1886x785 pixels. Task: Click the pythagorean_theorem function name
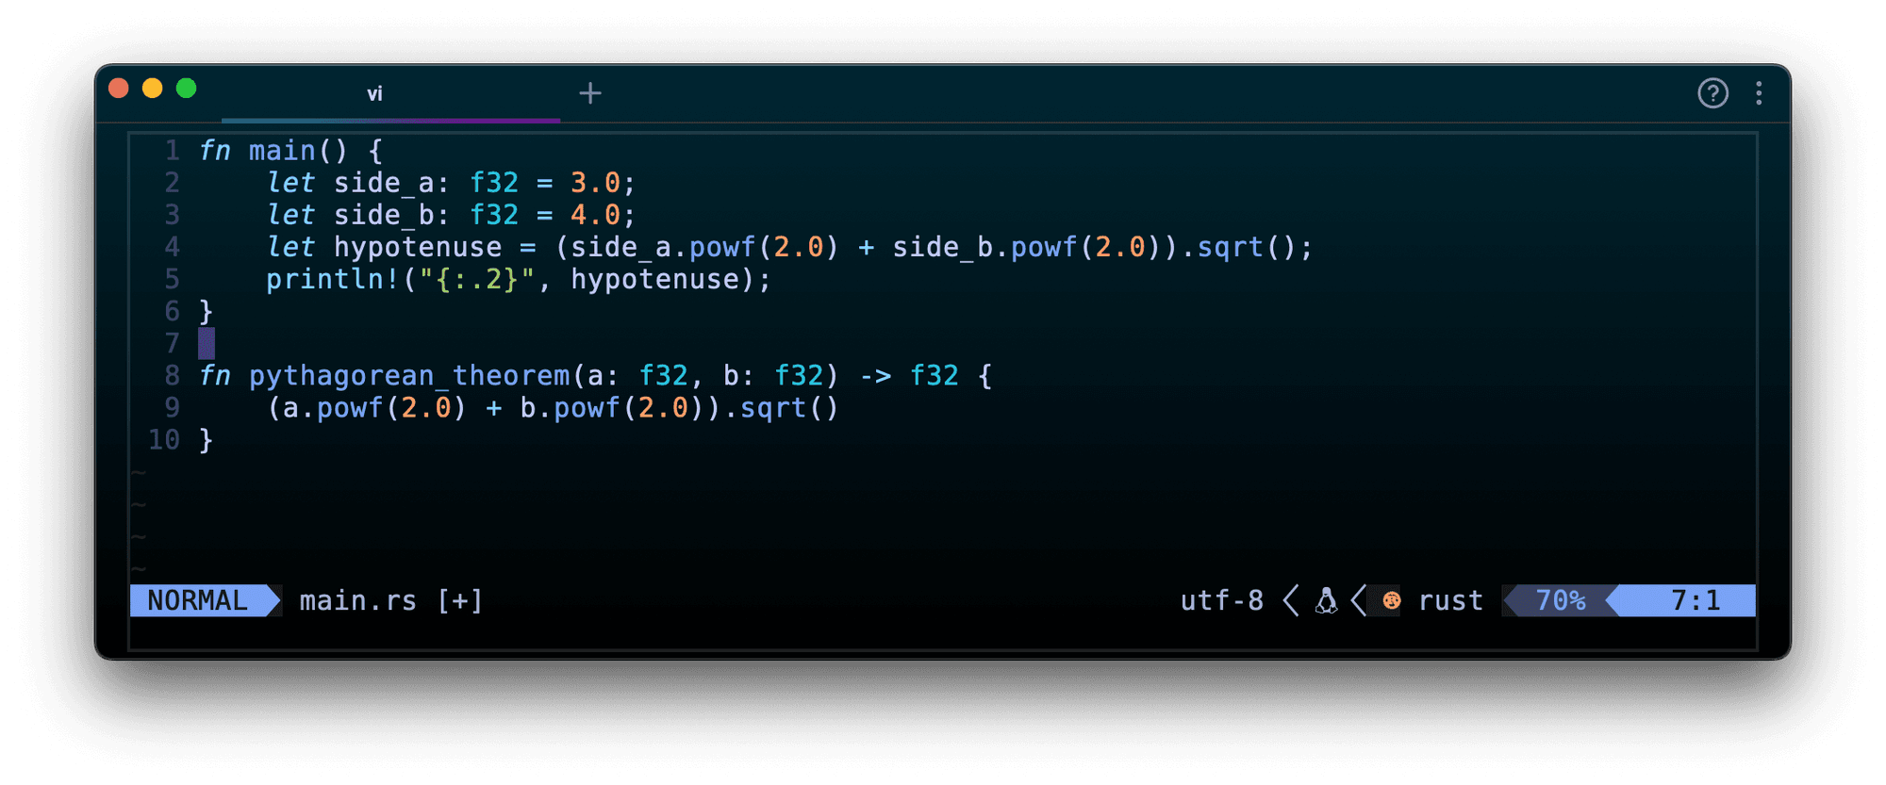(x=409, y=376)
